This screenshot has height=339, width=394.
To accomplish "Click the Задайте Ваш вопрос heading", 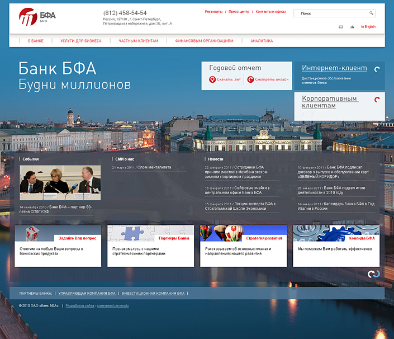I will (x=77, y=238).
